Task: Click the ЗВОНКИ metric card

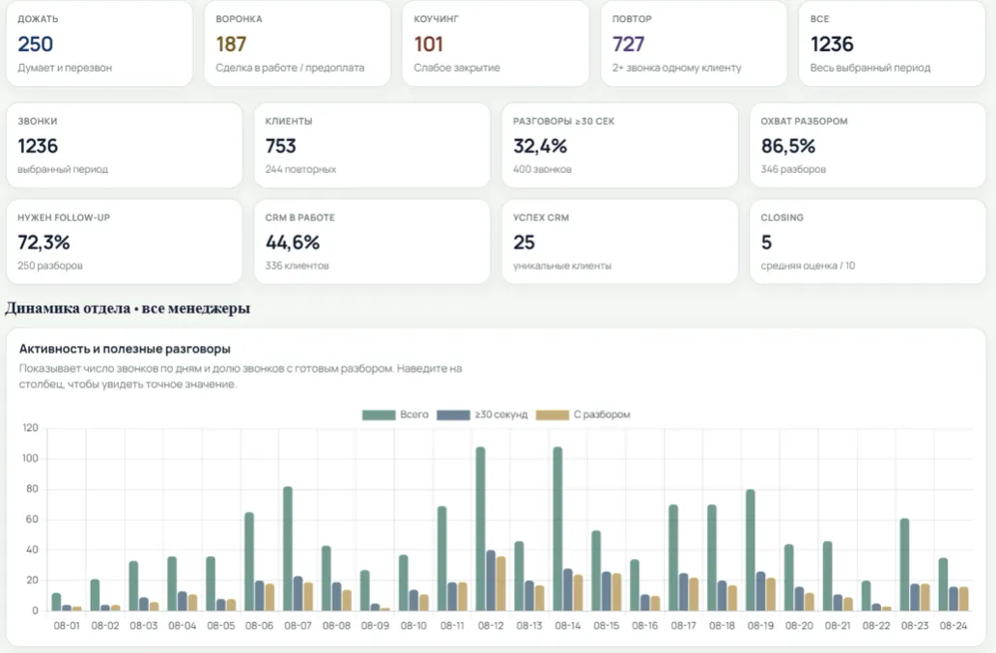Action: 125,146
